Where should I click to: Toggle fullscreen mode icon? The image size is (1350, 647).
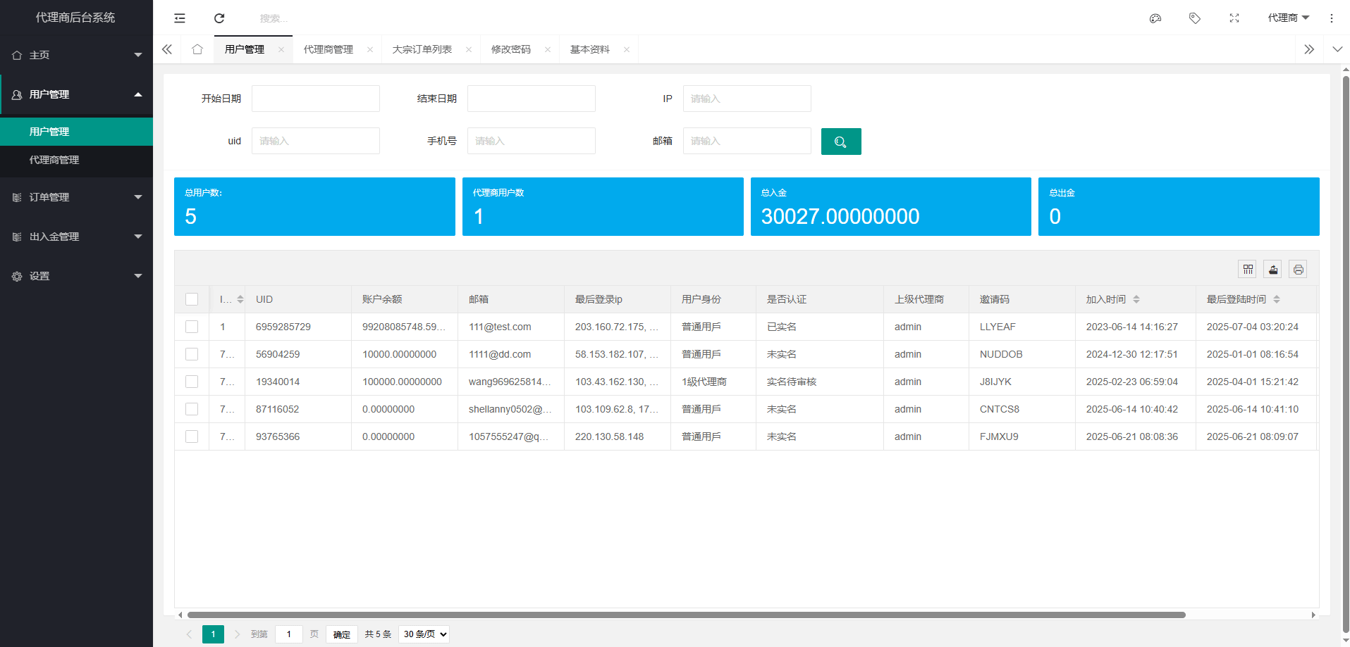[x=1234, y=18]
